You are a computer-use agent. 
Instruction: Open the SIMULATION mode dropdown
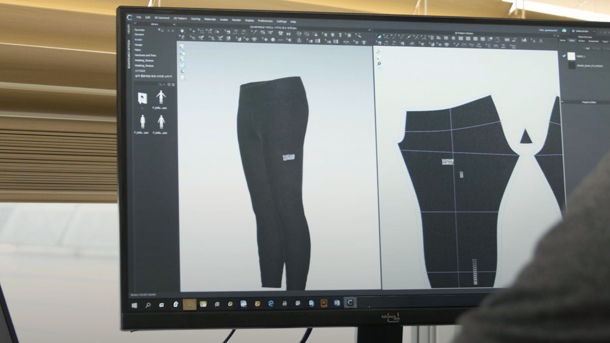coord(584,31)
